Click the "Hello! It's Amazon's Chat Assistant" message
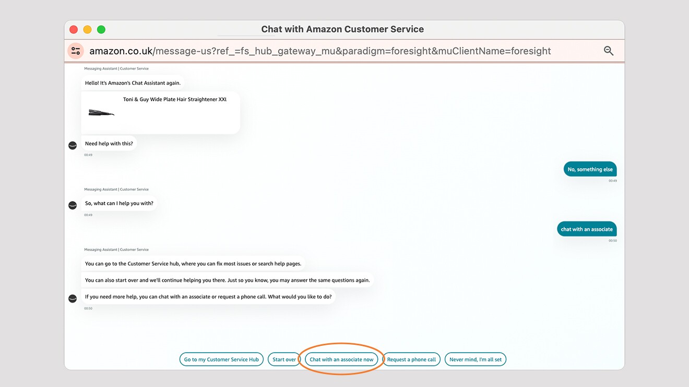Screen dimensions: 689x387 (x=133, y=83)
